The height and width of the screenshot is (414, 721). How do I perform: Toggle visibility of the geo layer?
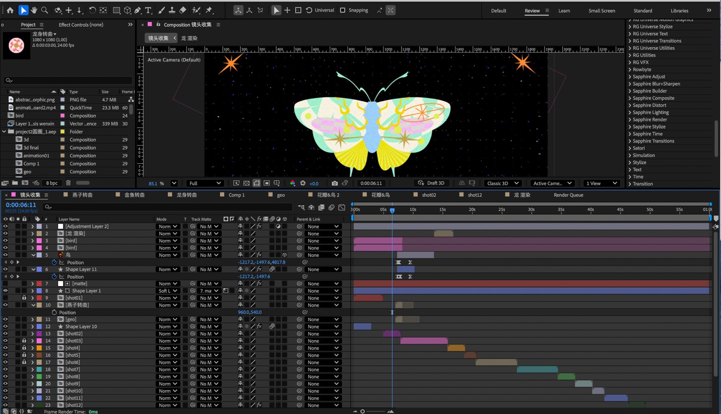(x=6, y=319)
